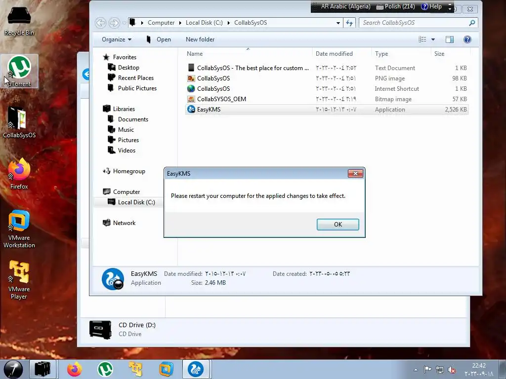
Task: Click the Open toolbar button
Action: tap(159, 39)
